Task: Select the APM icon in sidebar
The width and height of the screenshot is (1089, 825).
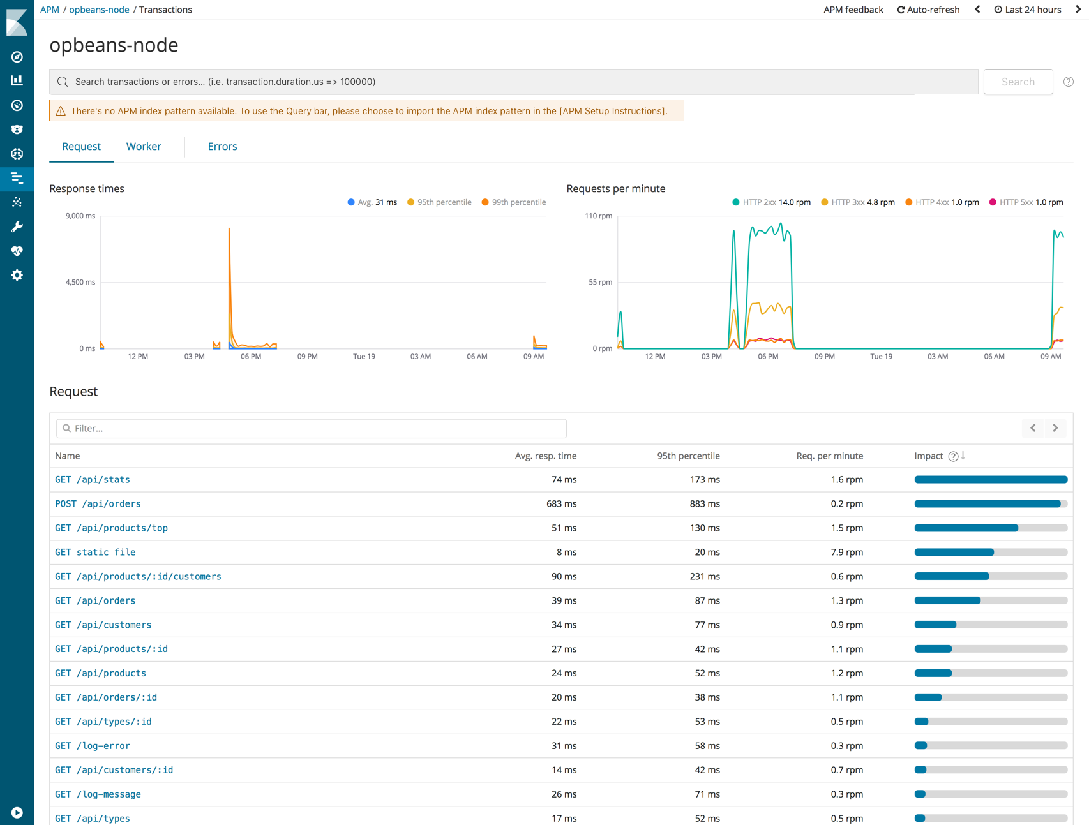Action: point(17,178)
